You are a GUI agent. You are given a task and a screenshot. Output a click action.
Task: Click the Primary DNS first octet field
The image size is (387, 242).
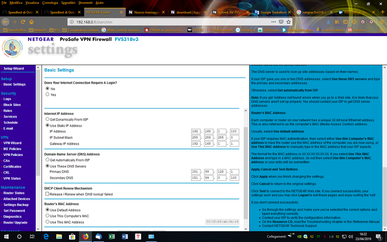click(x=195, y=171)
